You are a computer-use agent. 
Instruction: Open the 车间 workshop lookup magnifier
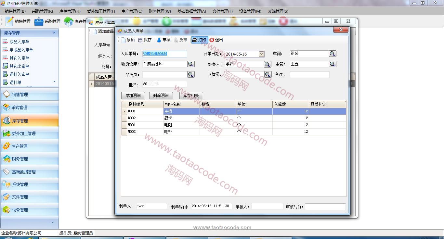coord(332,54)
